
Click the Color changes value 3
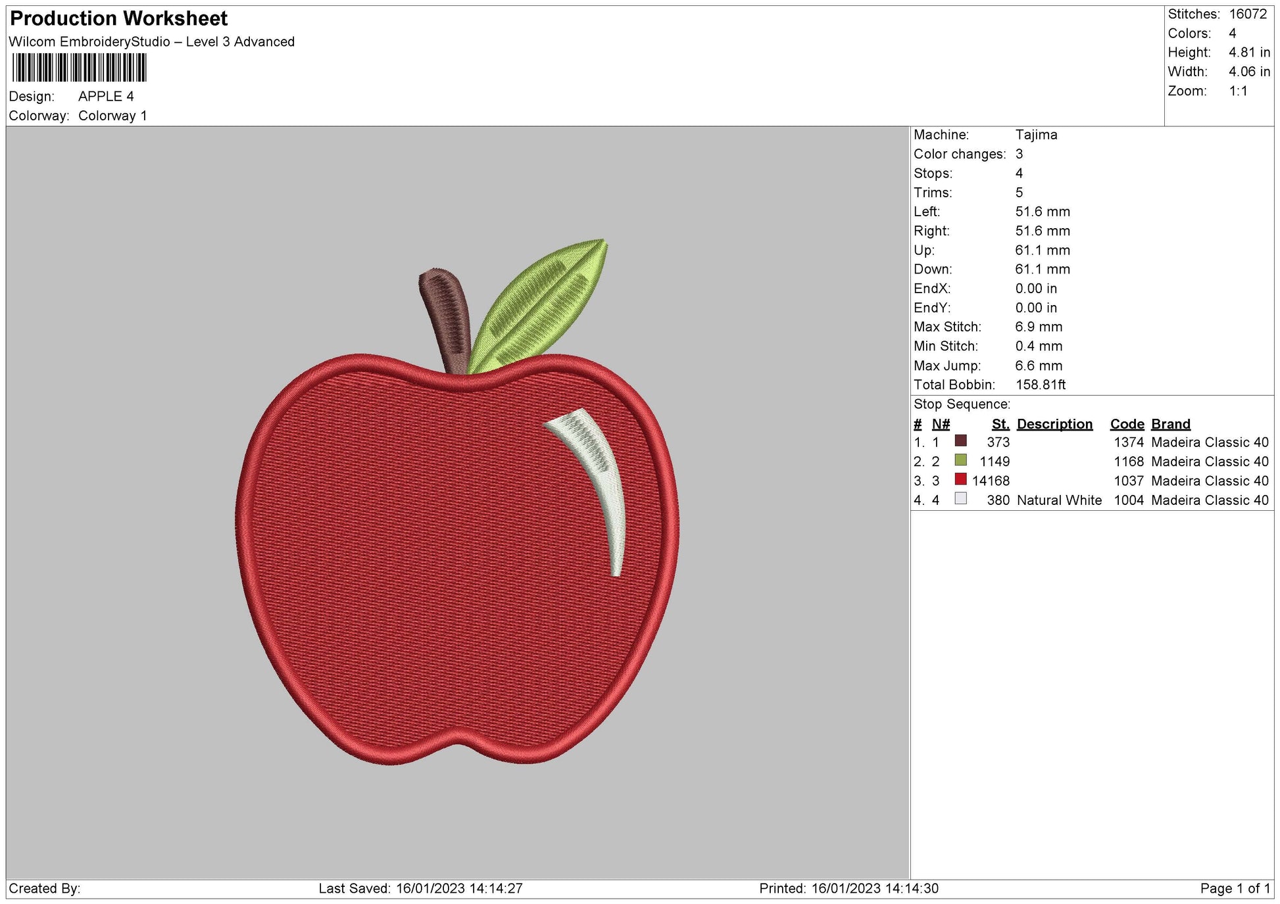[1019, 154]
